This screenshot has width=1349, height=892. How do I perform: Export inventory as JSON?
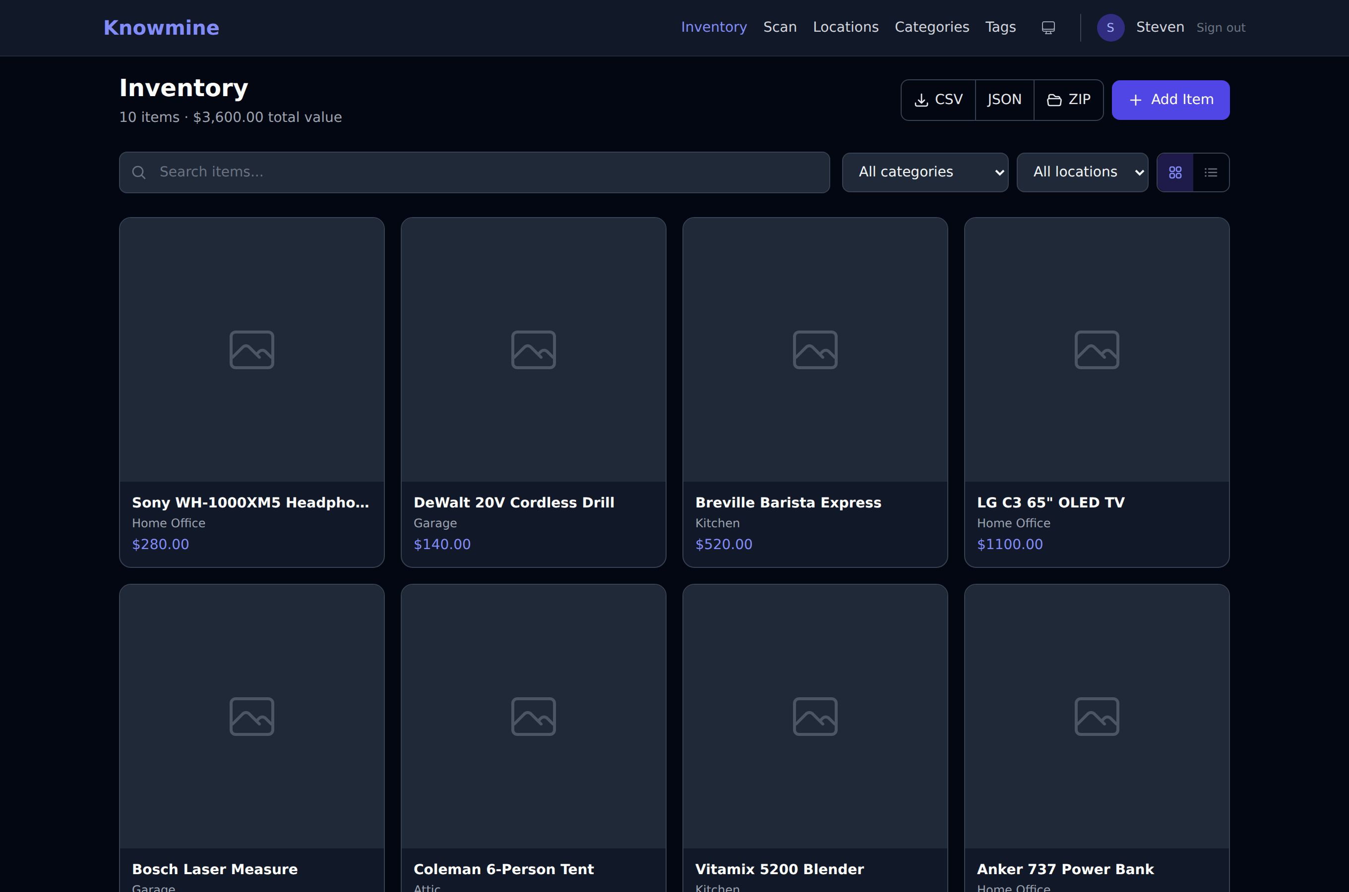coord(1004,100)
